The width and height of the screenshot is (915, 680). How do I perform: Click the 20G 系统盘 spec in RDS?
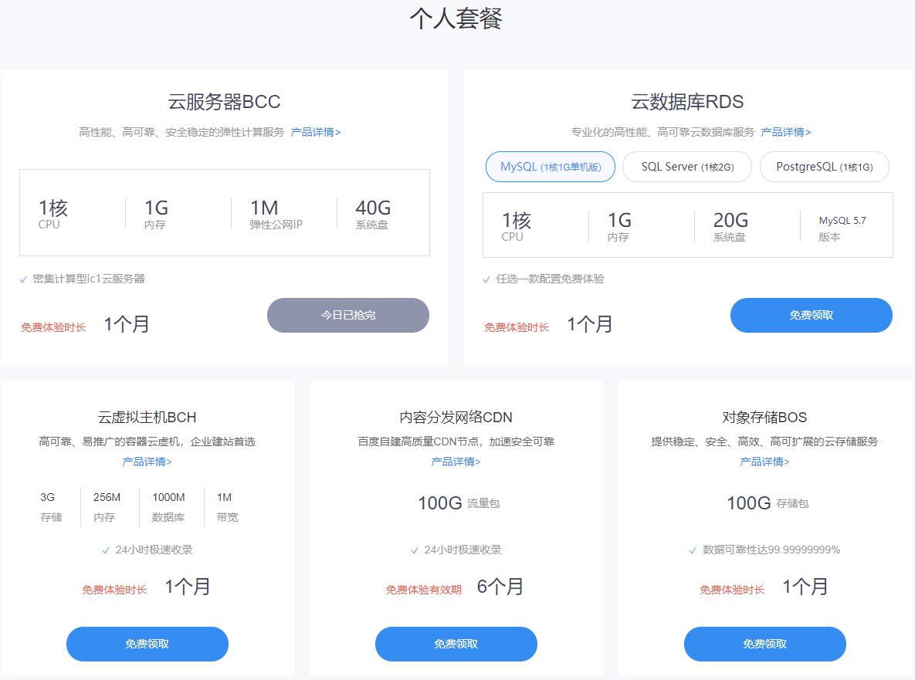point(730,226)
